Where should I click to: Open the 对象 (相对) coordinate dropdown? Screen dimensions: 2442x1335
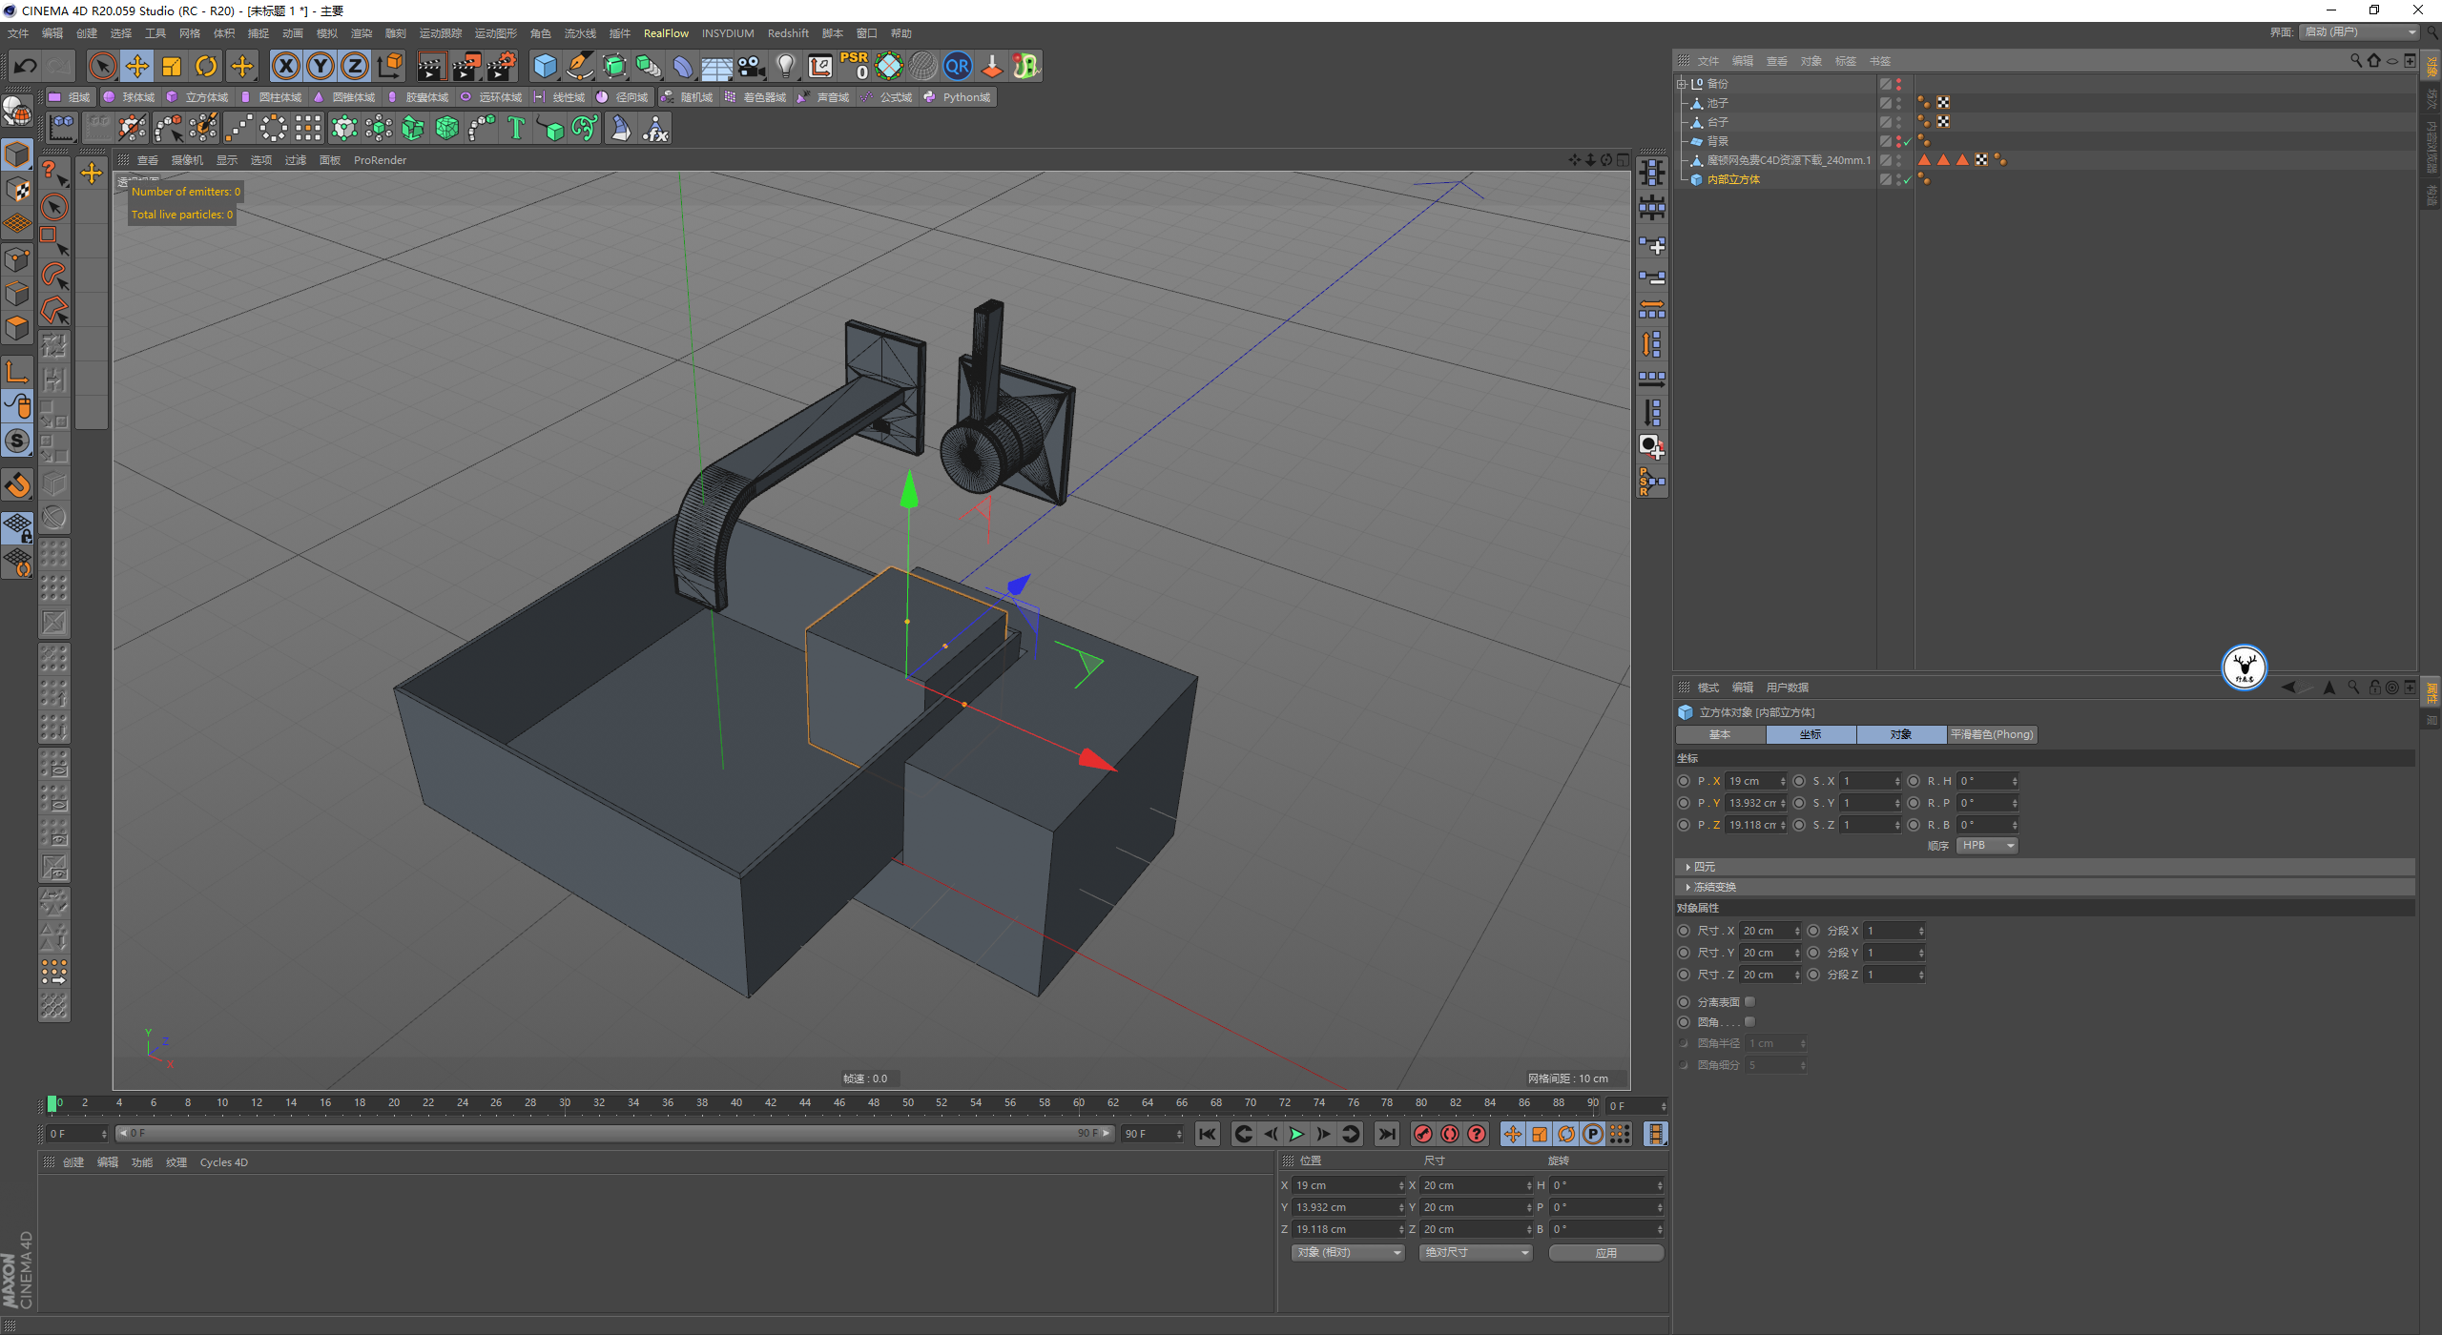point(1348,1252)
